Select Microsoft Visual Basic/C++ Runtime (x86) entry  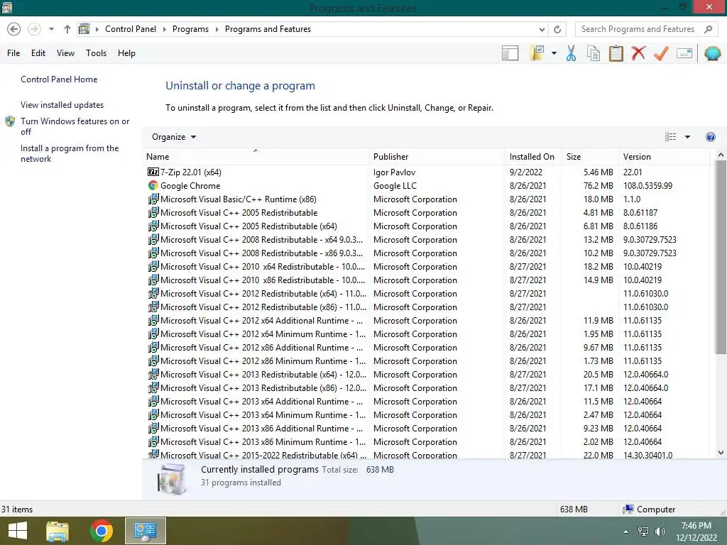[428, 199]
